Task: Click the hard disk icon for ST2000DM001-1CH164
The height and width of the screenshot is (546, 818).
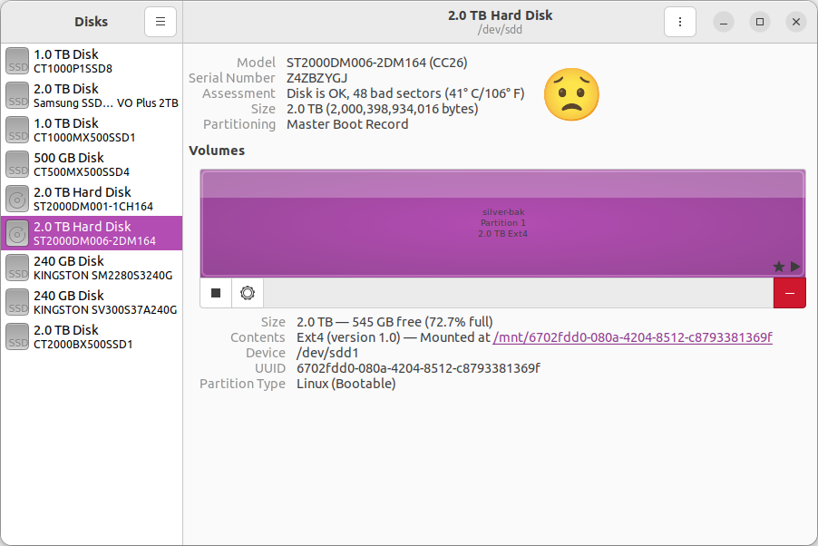Action: click(x=16, y=199)
